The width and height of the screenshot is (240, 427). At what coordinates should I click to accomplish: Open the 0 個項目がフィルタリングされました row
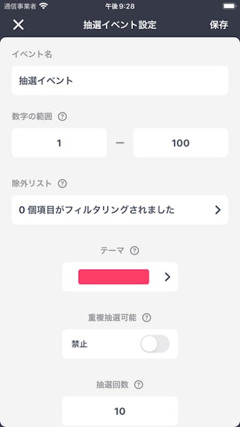[120, 210]
